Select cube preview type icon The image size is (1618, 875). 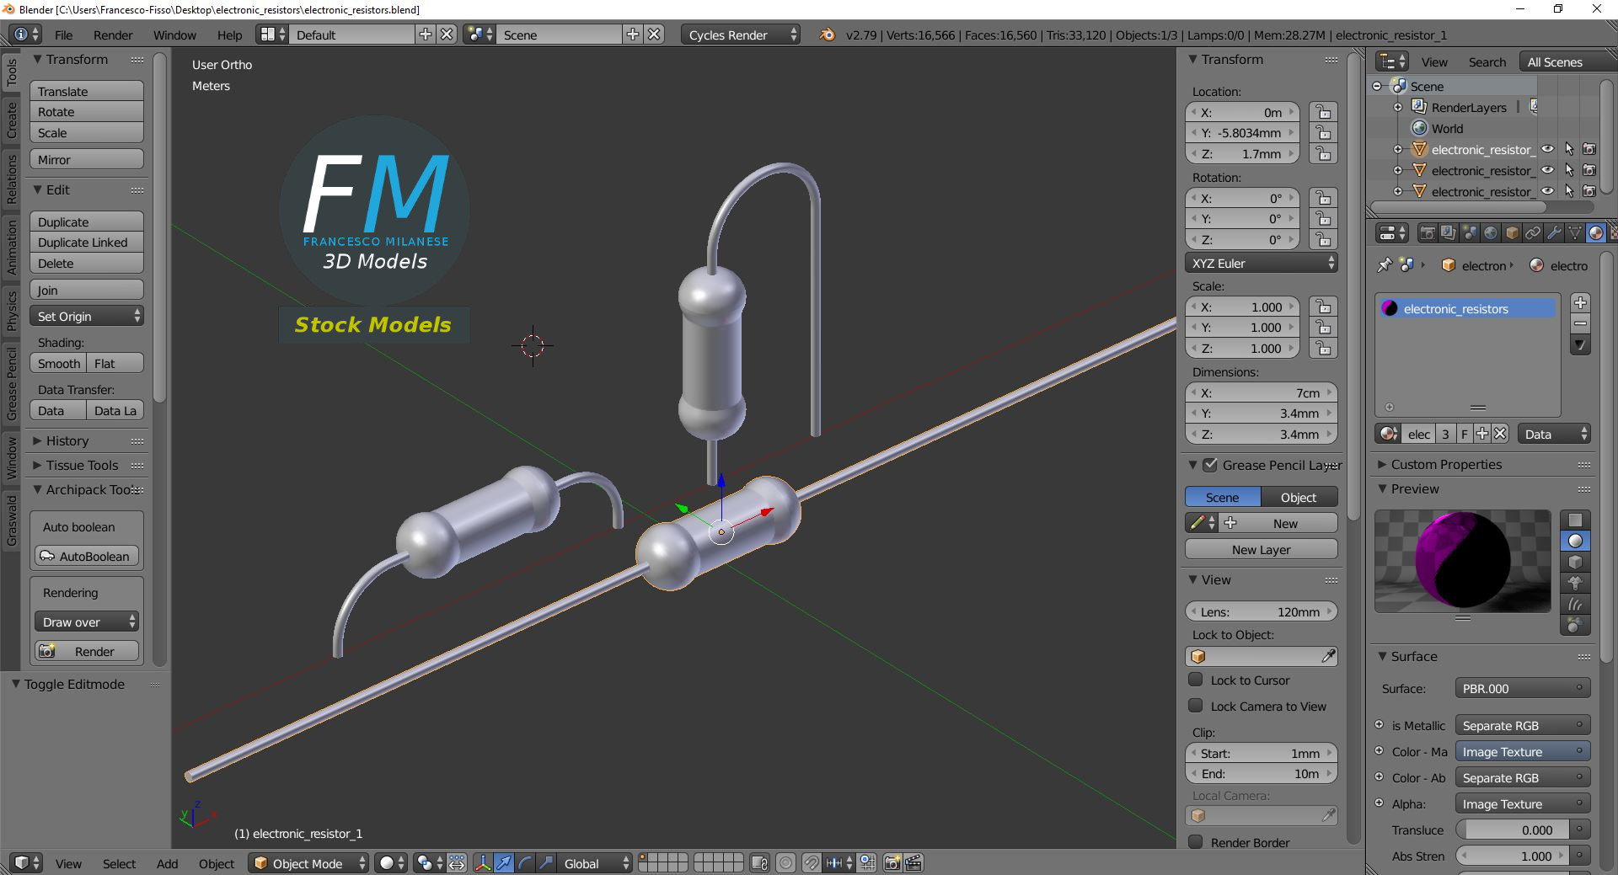click(1575, 562)
